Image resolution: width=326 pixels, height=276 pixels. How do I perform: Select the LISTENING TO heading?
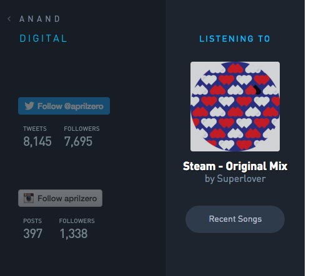[235, 39]
